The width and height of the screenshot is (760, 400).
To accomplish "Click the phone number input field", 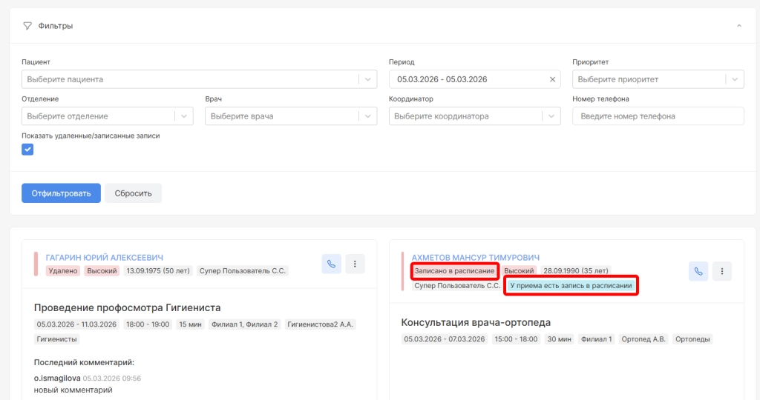I will point(658,116).
